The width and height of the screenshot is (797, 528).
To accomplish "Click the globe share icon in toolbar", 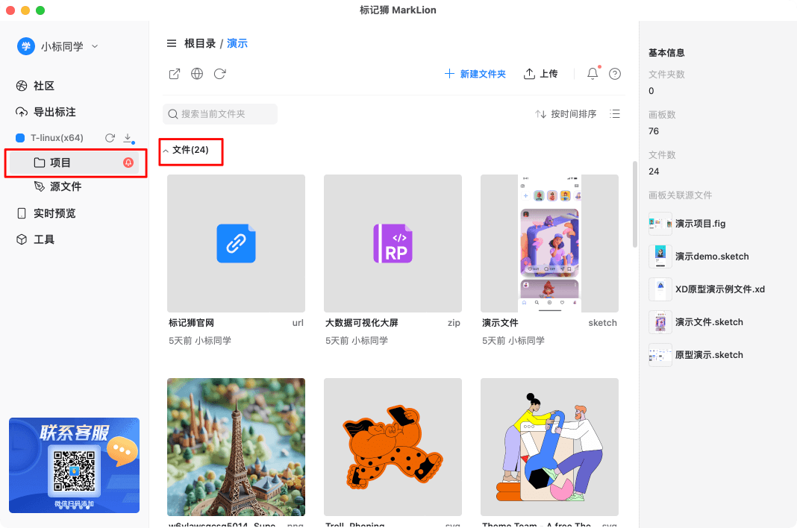I will 196,74.
